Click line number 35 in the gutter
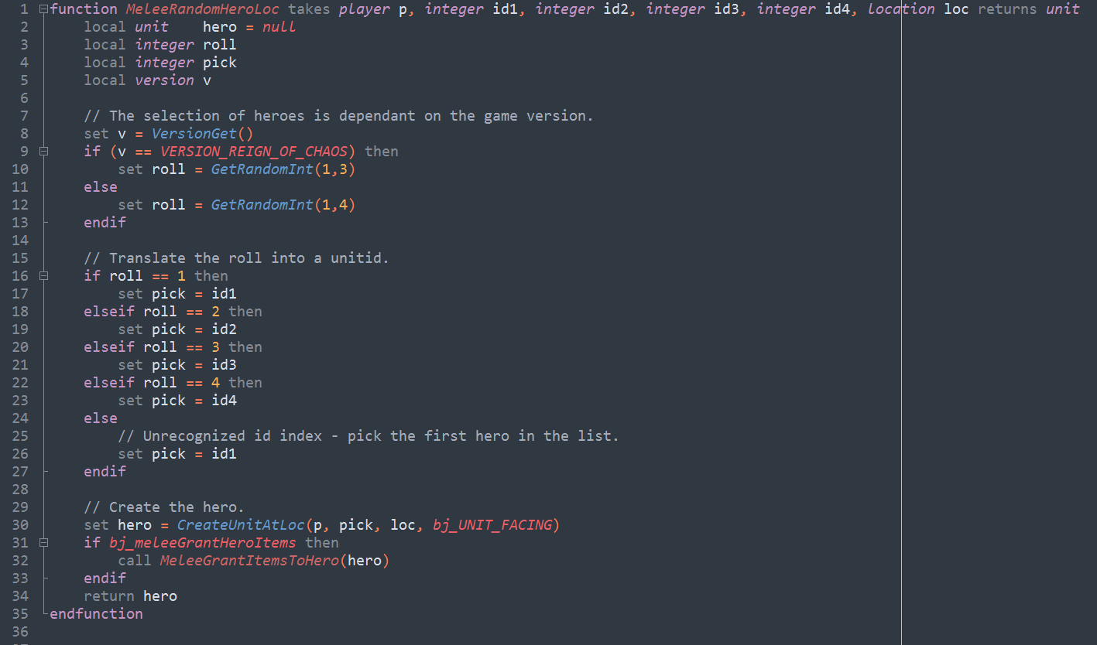1097x645 pixels. (x=20, y=614)
